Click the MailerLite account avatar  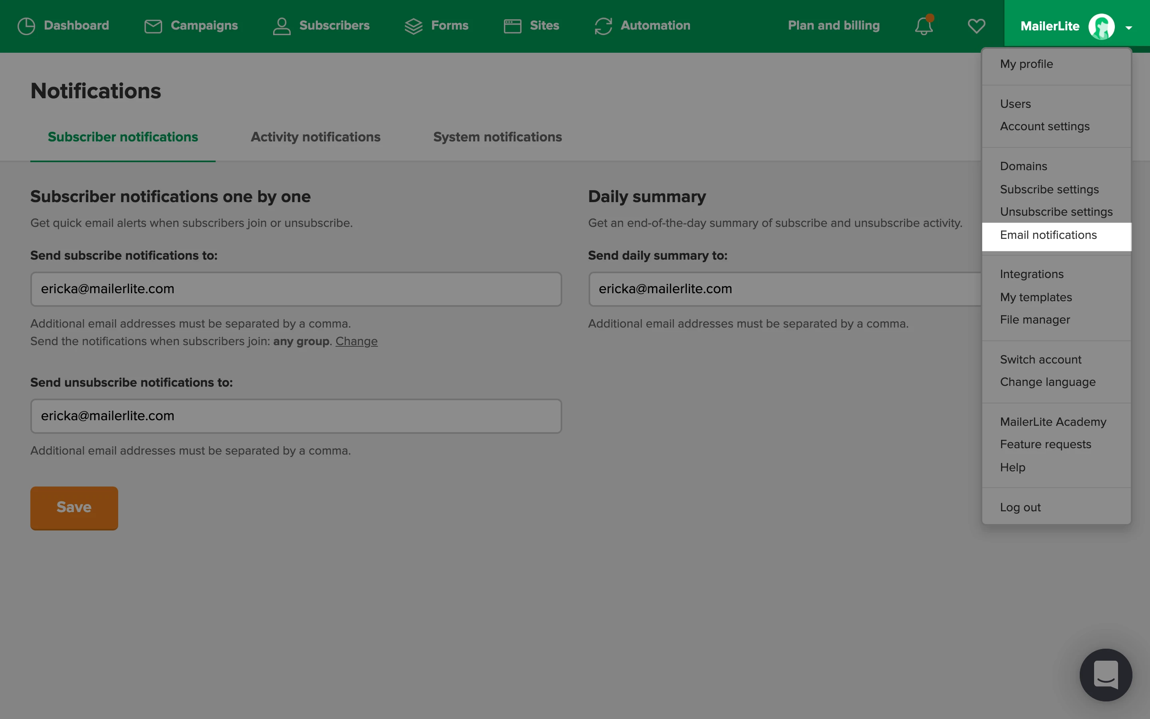click(1101, 27)
